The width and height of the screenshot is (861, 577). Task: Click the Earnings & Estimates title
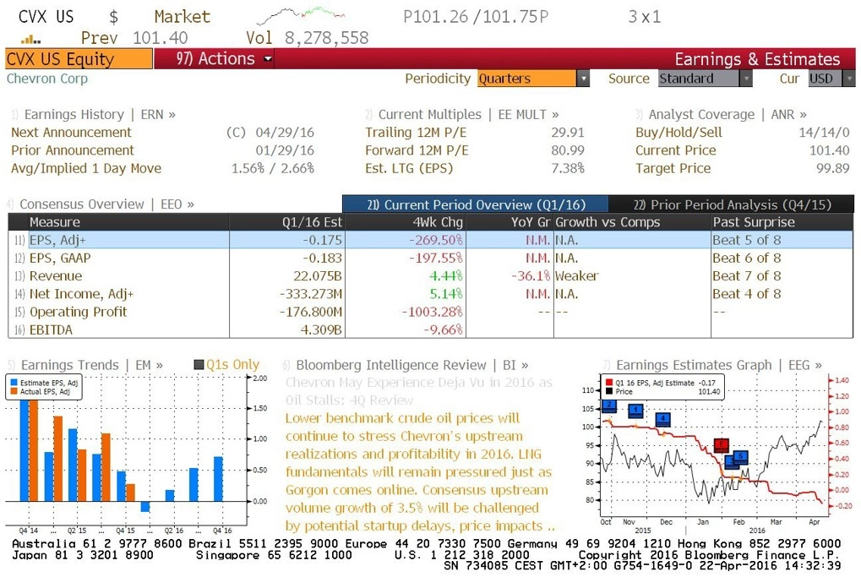pyautogui.click(x=757, y=59)
